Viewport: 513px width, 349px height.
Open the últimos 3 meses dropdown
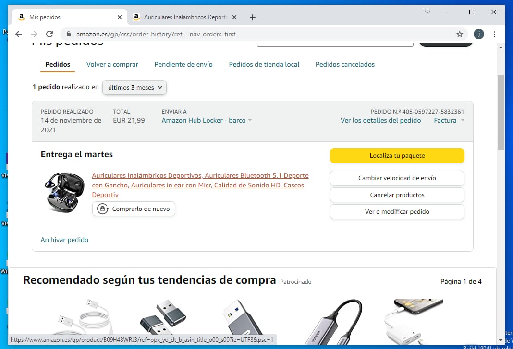[134, 88]
